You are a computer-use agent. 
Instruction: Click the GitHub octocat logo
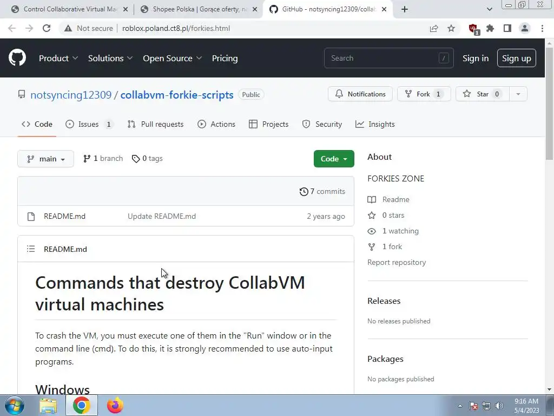(x=17, y=57)
